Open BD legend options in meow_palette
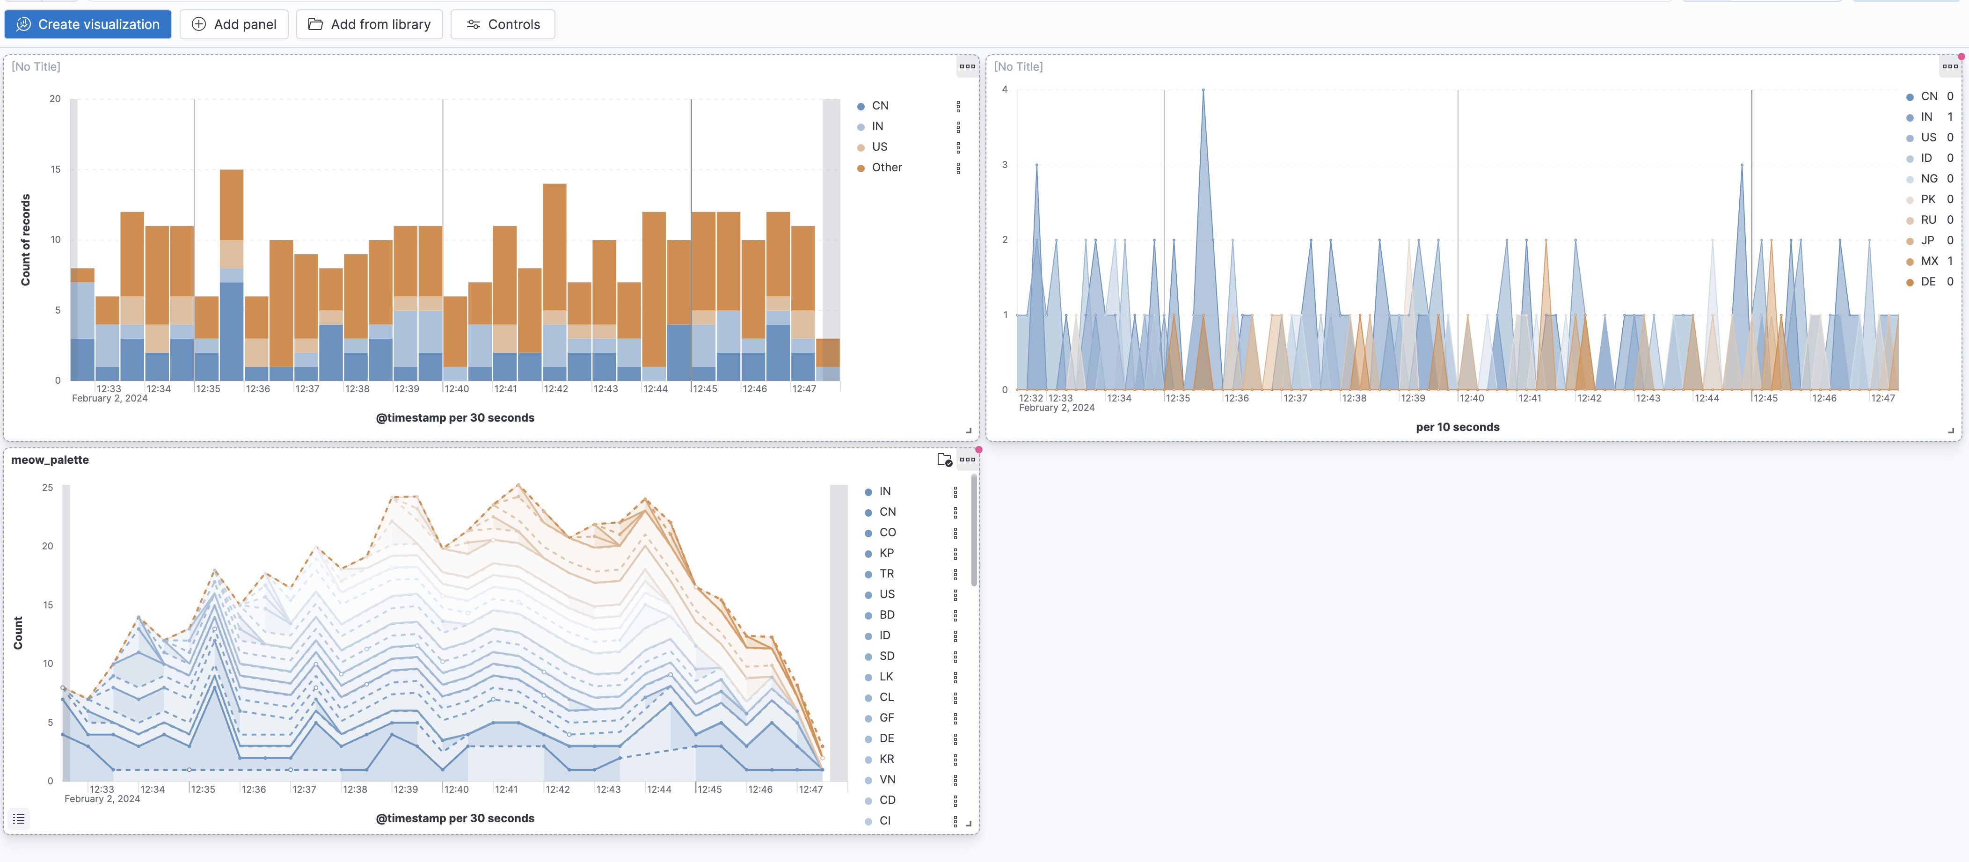The image size is (1969, 862). [x=955, y=616]
